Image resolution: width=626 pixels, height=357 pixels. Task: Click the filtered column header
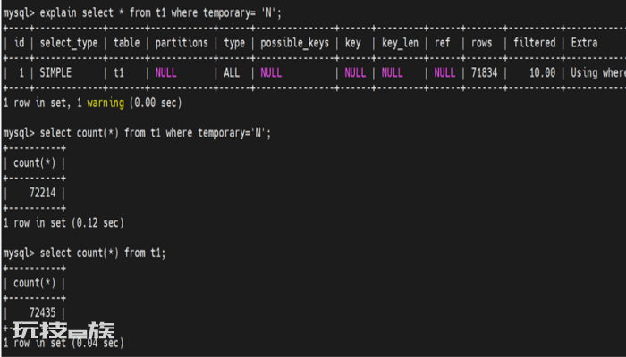tap(534, 43)
